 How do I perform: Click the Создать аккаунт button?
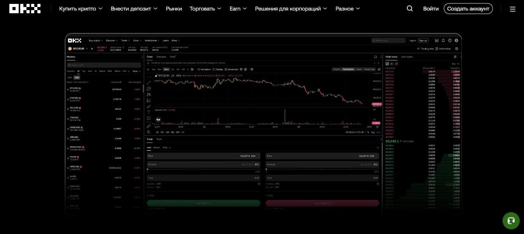468,9
